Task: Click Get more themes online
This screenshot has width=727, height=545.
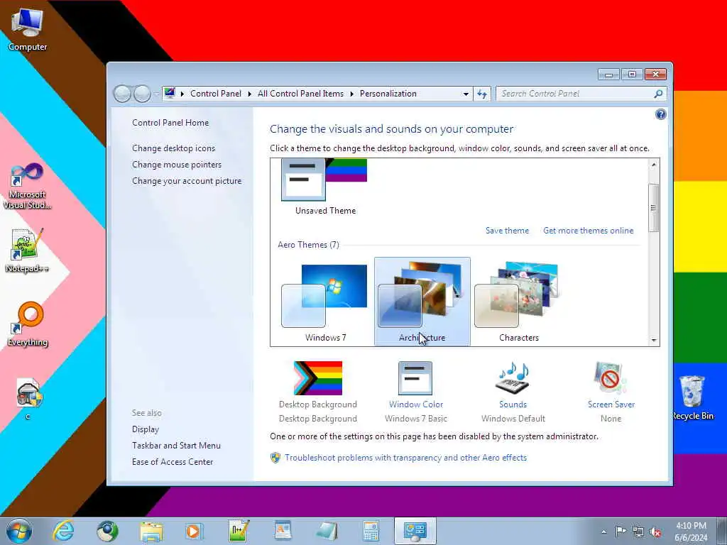Action: click(588, 231)
